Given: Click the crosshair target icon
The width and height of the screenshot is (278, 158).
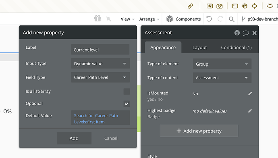Looking at the screenshot, I should tap(254, 6).
